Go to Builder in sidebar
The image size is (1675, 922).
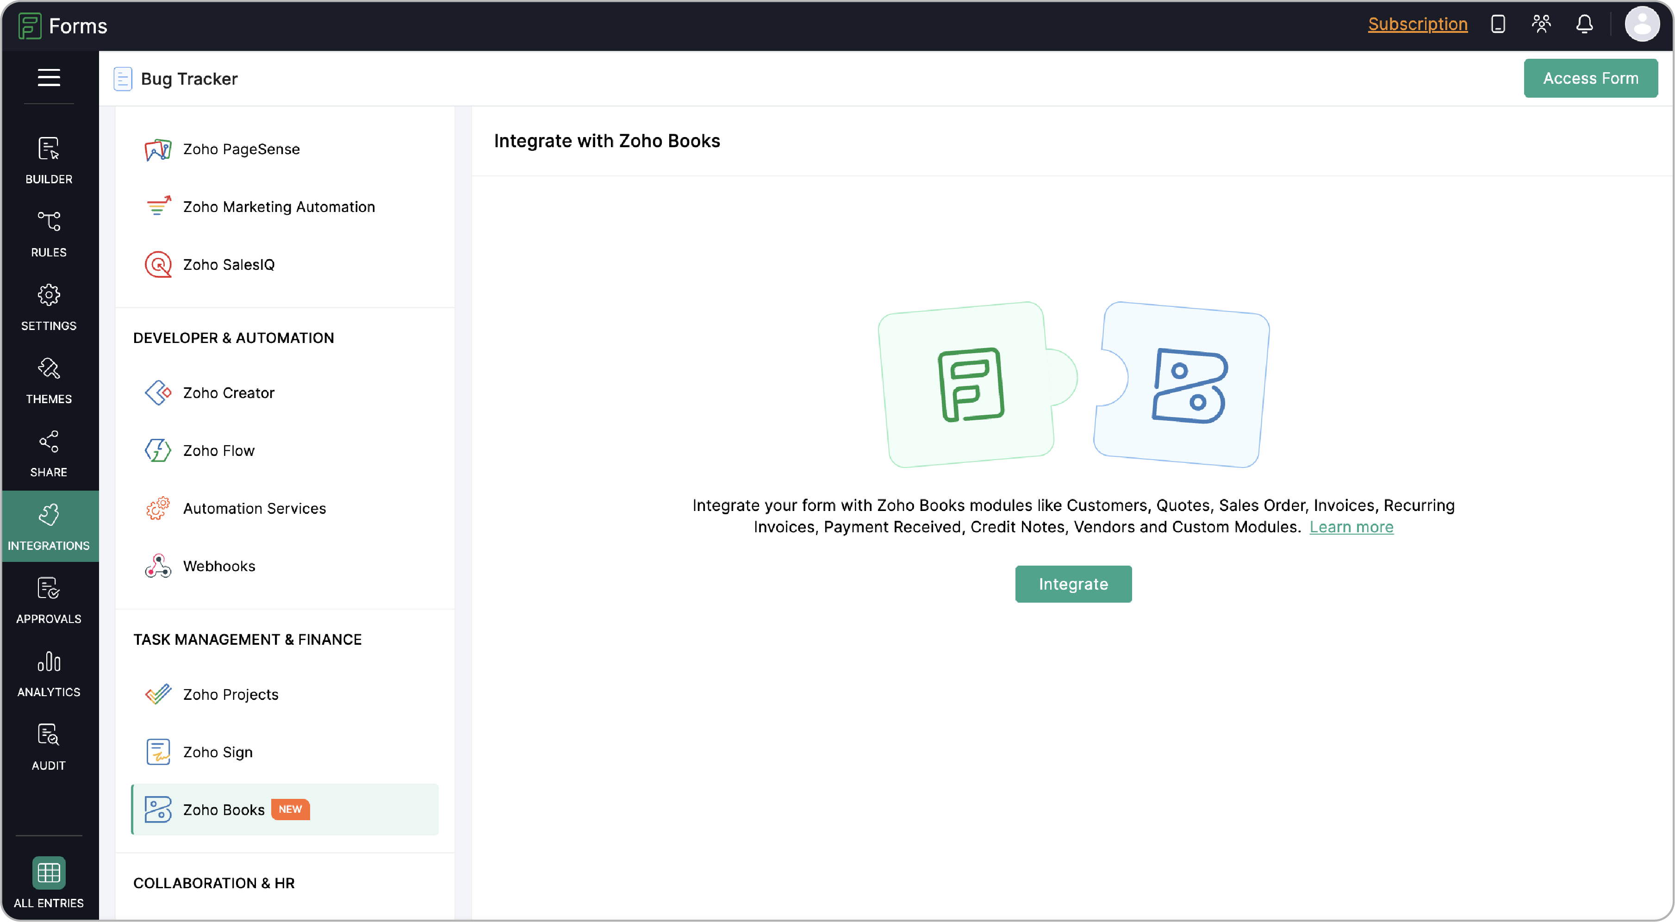[49, 161]
